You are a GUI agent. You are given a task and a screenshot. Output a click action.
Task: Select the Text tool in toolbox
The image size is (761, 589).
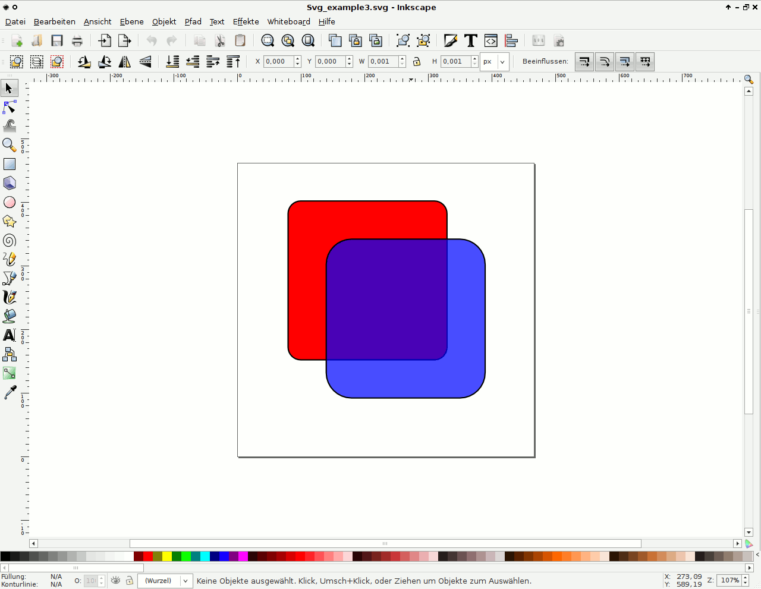pyautogui.click(x=9, y=335)
